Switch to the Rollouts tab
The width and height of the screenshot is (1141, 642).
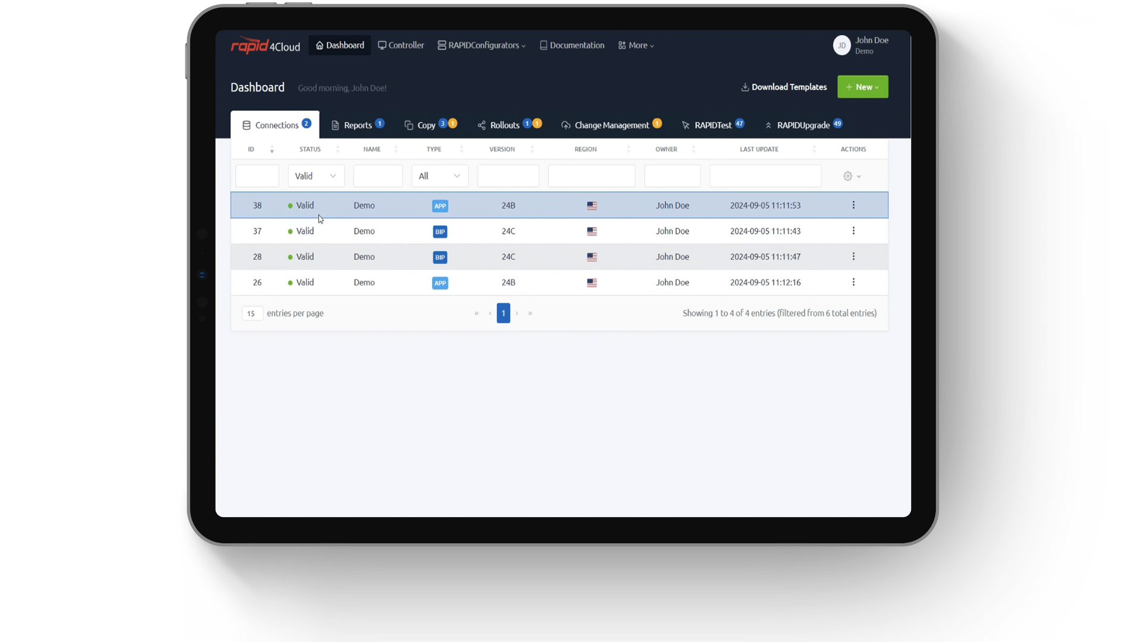click(x=509, y=125)
